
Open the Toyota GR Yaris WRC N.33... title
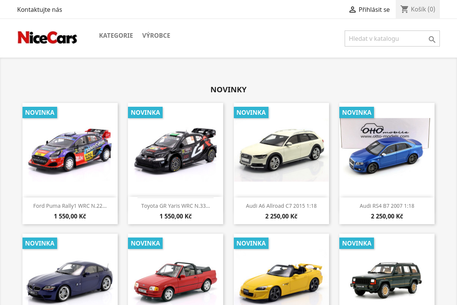[176, 206]
